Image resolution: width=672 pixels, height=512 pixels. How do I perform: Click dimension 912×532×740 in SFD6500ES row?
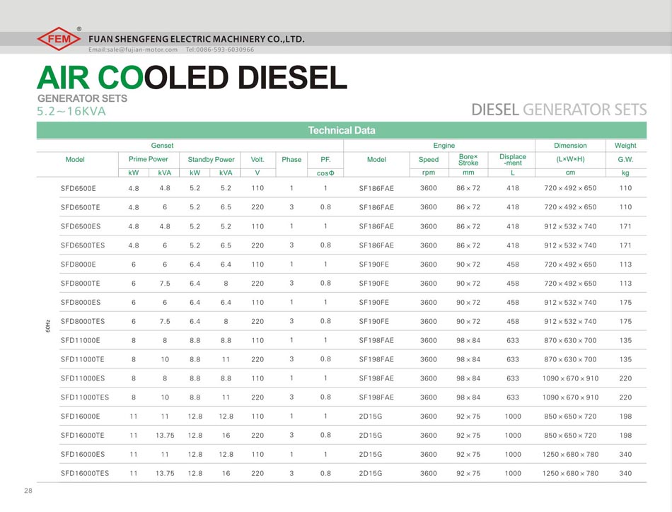570,226
